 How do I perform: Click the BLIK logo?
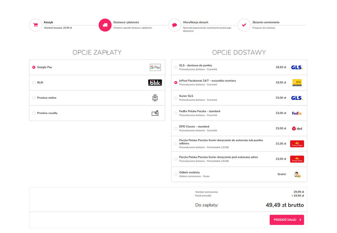click(x=155, y=83)
